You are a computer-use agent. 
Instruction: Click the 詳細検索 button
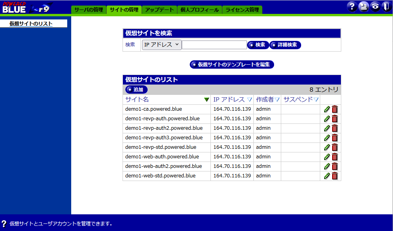coord(285,45)
